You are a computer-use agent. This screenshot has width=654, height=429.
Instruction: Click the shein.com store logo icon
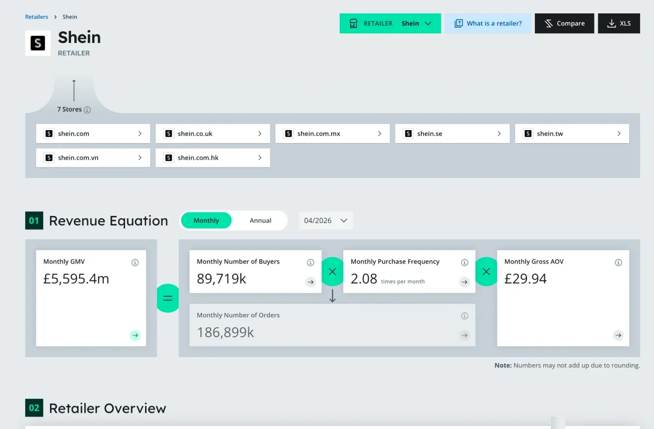click(49, 133)
